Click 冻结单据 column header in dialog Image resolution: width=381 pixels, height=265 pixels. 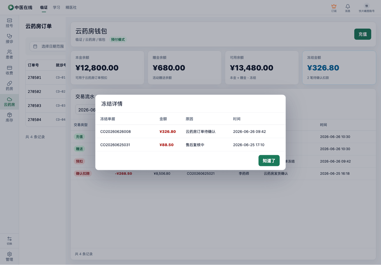click(x=108, y=119)
